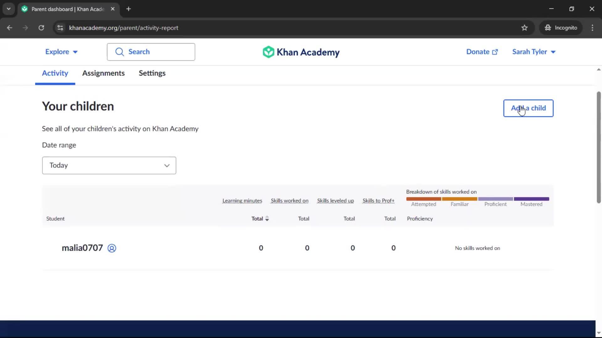Switch to the Assignments tab
Image resolution: width=602 pixels, height=338 pixels.
pos(103,73)
